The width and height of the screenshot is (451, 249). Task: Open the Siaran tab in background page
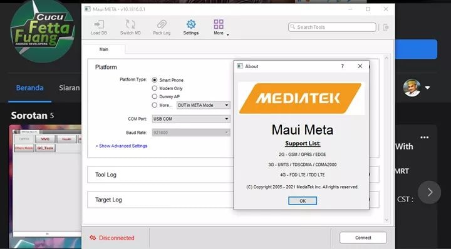click(70, 88)
